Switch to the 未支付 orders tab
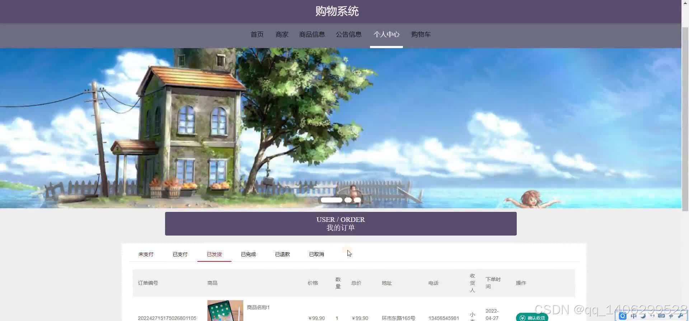689x321 pixels. pos(146,254)
